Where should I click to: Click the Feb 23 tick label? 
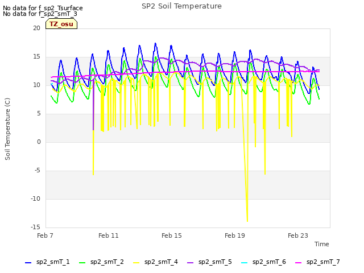point(298,235)
